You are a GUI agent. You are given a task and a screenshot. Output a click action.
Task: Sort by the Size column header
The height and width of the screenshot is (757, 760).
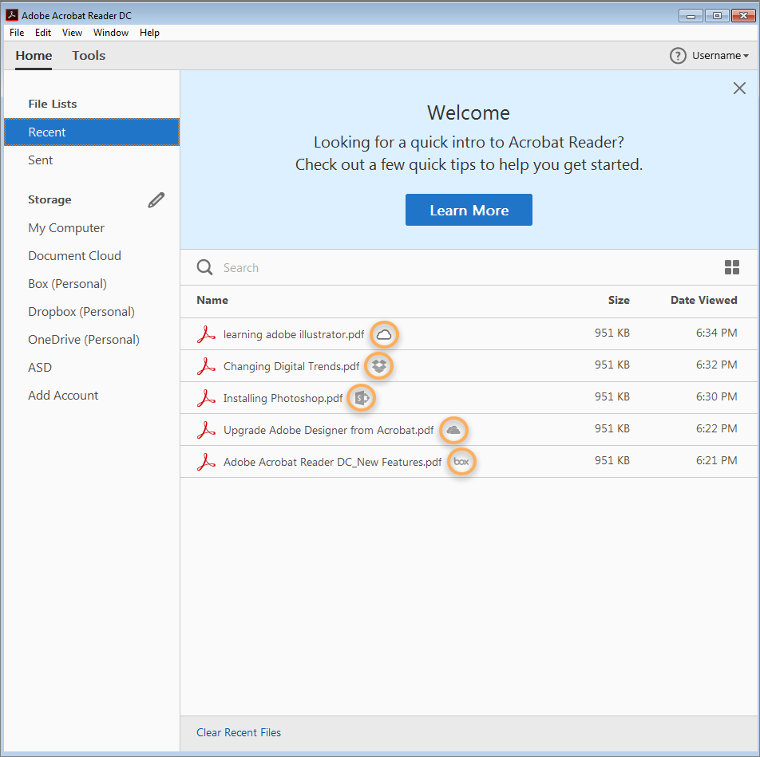[x=619, y=300]
